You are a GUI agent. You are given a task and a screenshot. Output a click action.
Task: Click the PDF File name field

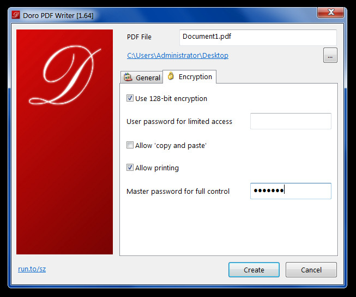258,37
